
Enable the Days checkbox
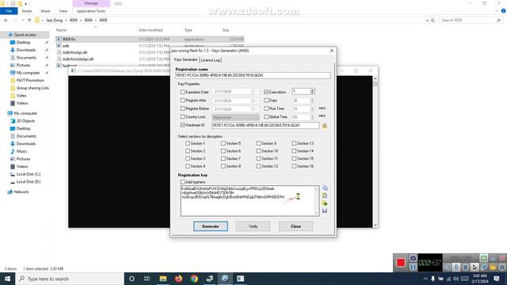click(266, 101)
